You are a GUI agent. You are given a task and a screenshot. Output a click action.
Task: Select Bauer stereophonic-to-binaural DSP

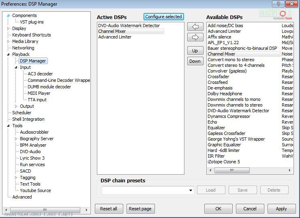tap(242, 48)
